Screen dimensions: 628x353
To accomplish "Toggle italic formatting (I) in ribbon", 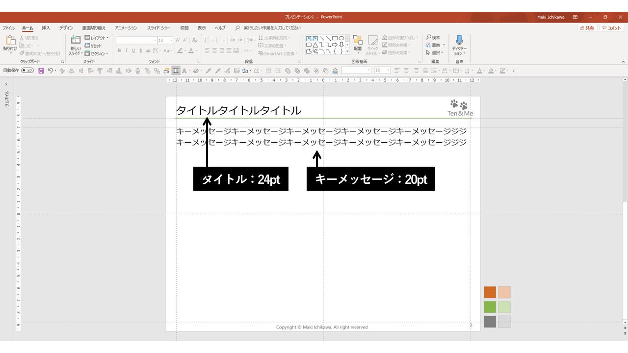I will (126, 50).
